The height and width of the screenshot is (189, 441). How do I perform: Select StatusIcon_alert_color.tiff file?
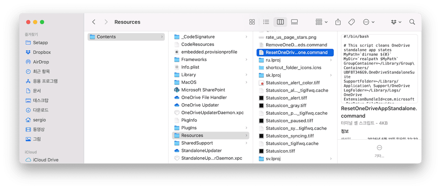(x=295, y=83)
